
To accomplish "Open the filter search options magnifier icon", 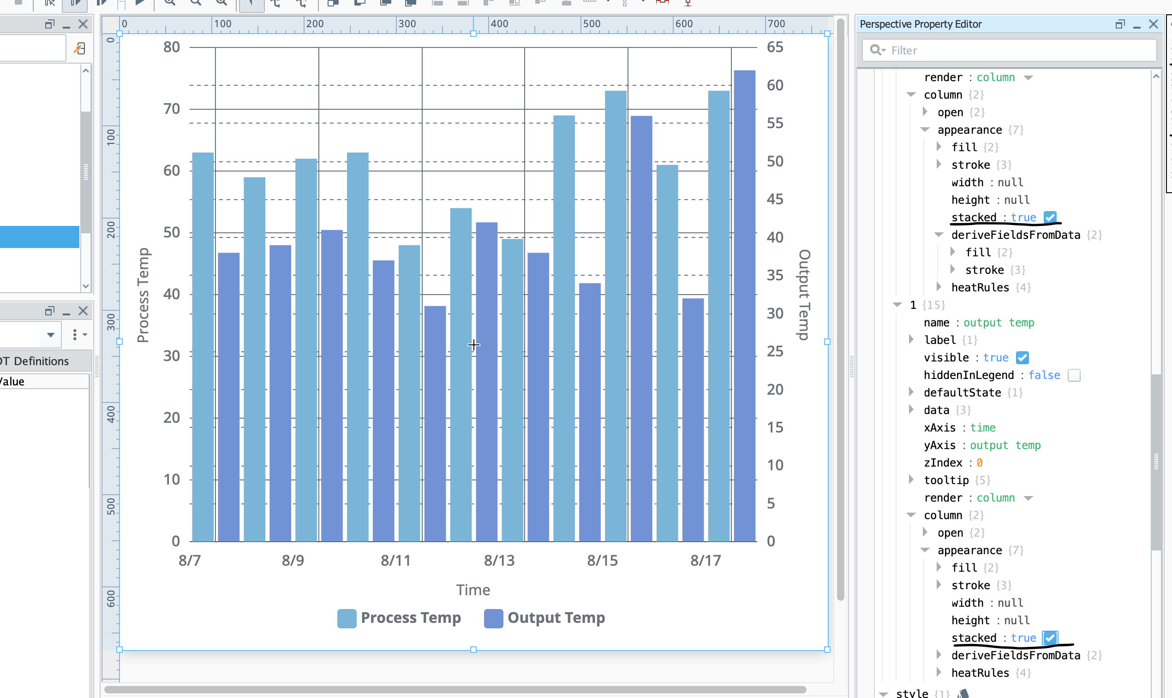I will coord(877,50).
